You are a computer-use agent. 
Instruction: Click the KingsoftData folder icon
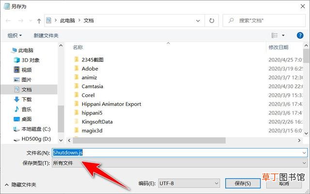(x=77, y=121)
